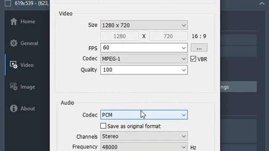Screen dimensions: 269x151
Task: Open the Channels Stereo dropdown
Action: 144,136
